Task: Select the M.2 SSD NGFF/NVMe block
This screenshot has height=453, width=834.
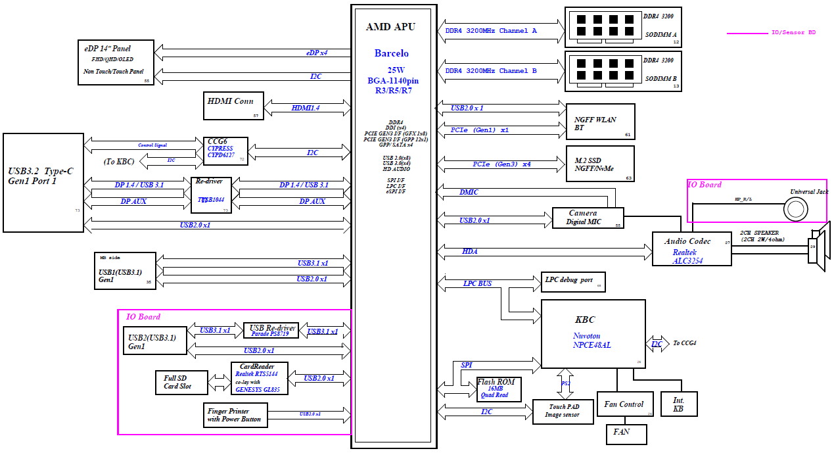Action: [x=600, y=164]
